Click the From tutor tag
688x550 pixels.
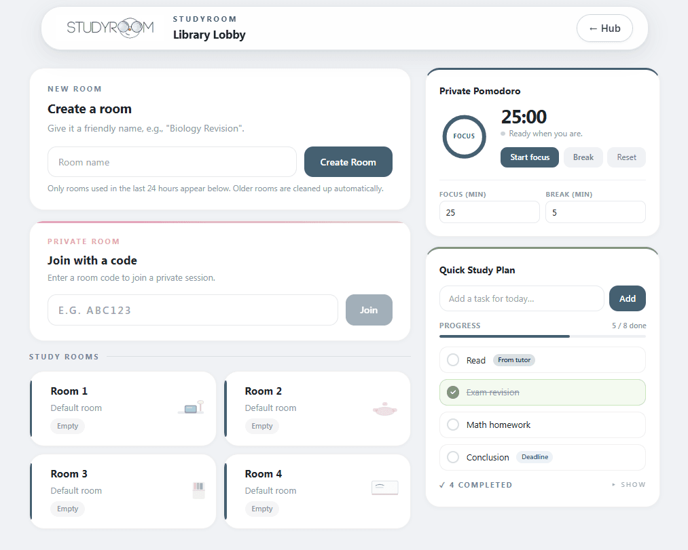pyautogui.click(x=514, y=360)
